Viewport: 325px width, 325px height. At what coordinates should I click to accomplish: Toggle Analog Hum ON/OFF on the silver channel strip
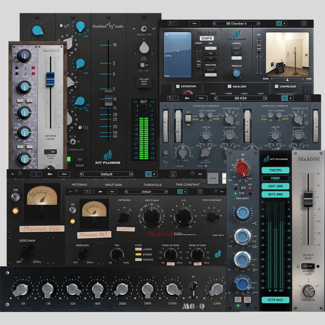click(308, 266)
